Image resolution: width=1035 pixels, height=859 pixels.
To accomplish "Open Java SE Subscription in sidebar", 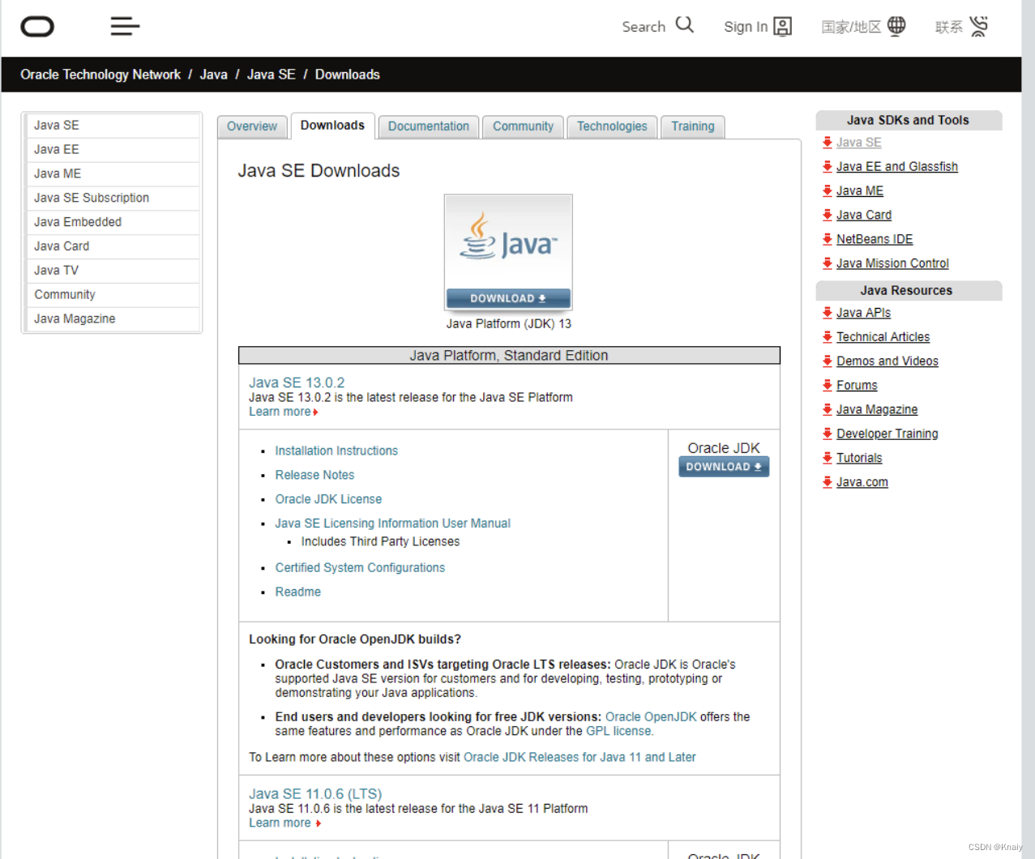I will (x=112, y=199).
